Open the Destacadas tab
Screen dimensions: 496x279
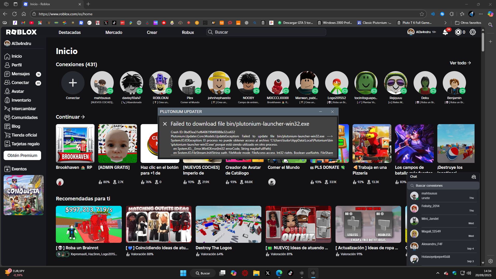[x=70, y=32]
